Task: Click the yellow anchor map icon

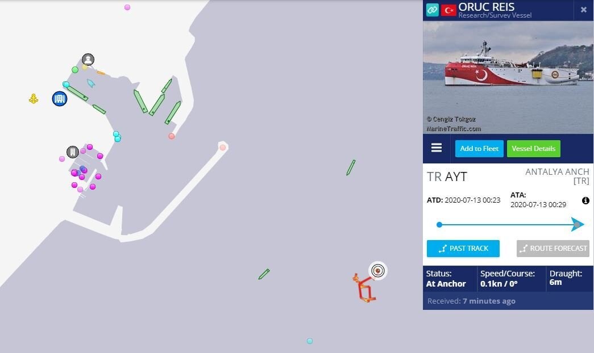Action: (x=34, y=99)
